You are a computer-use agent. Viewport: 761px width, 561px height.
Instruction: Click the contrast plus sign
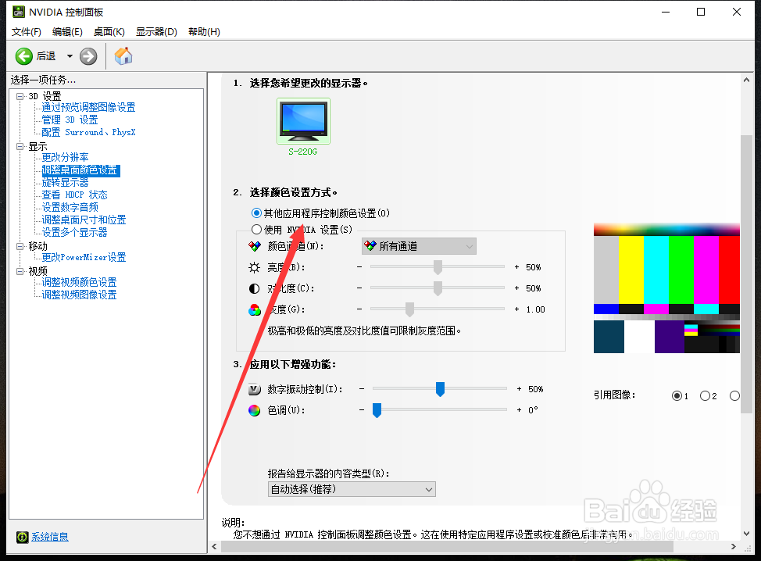pyautogui.click(x=517, y=288)
